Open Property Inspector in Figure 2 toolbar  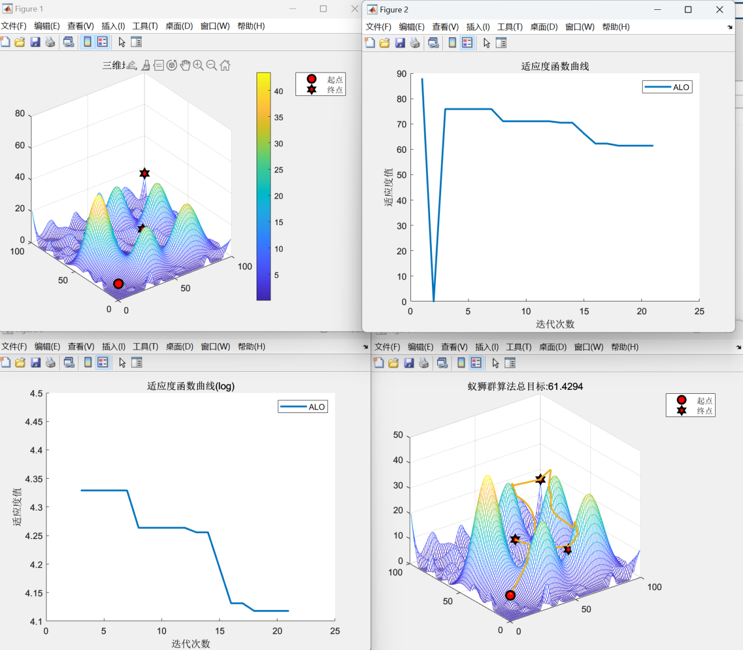coord(501,42)
